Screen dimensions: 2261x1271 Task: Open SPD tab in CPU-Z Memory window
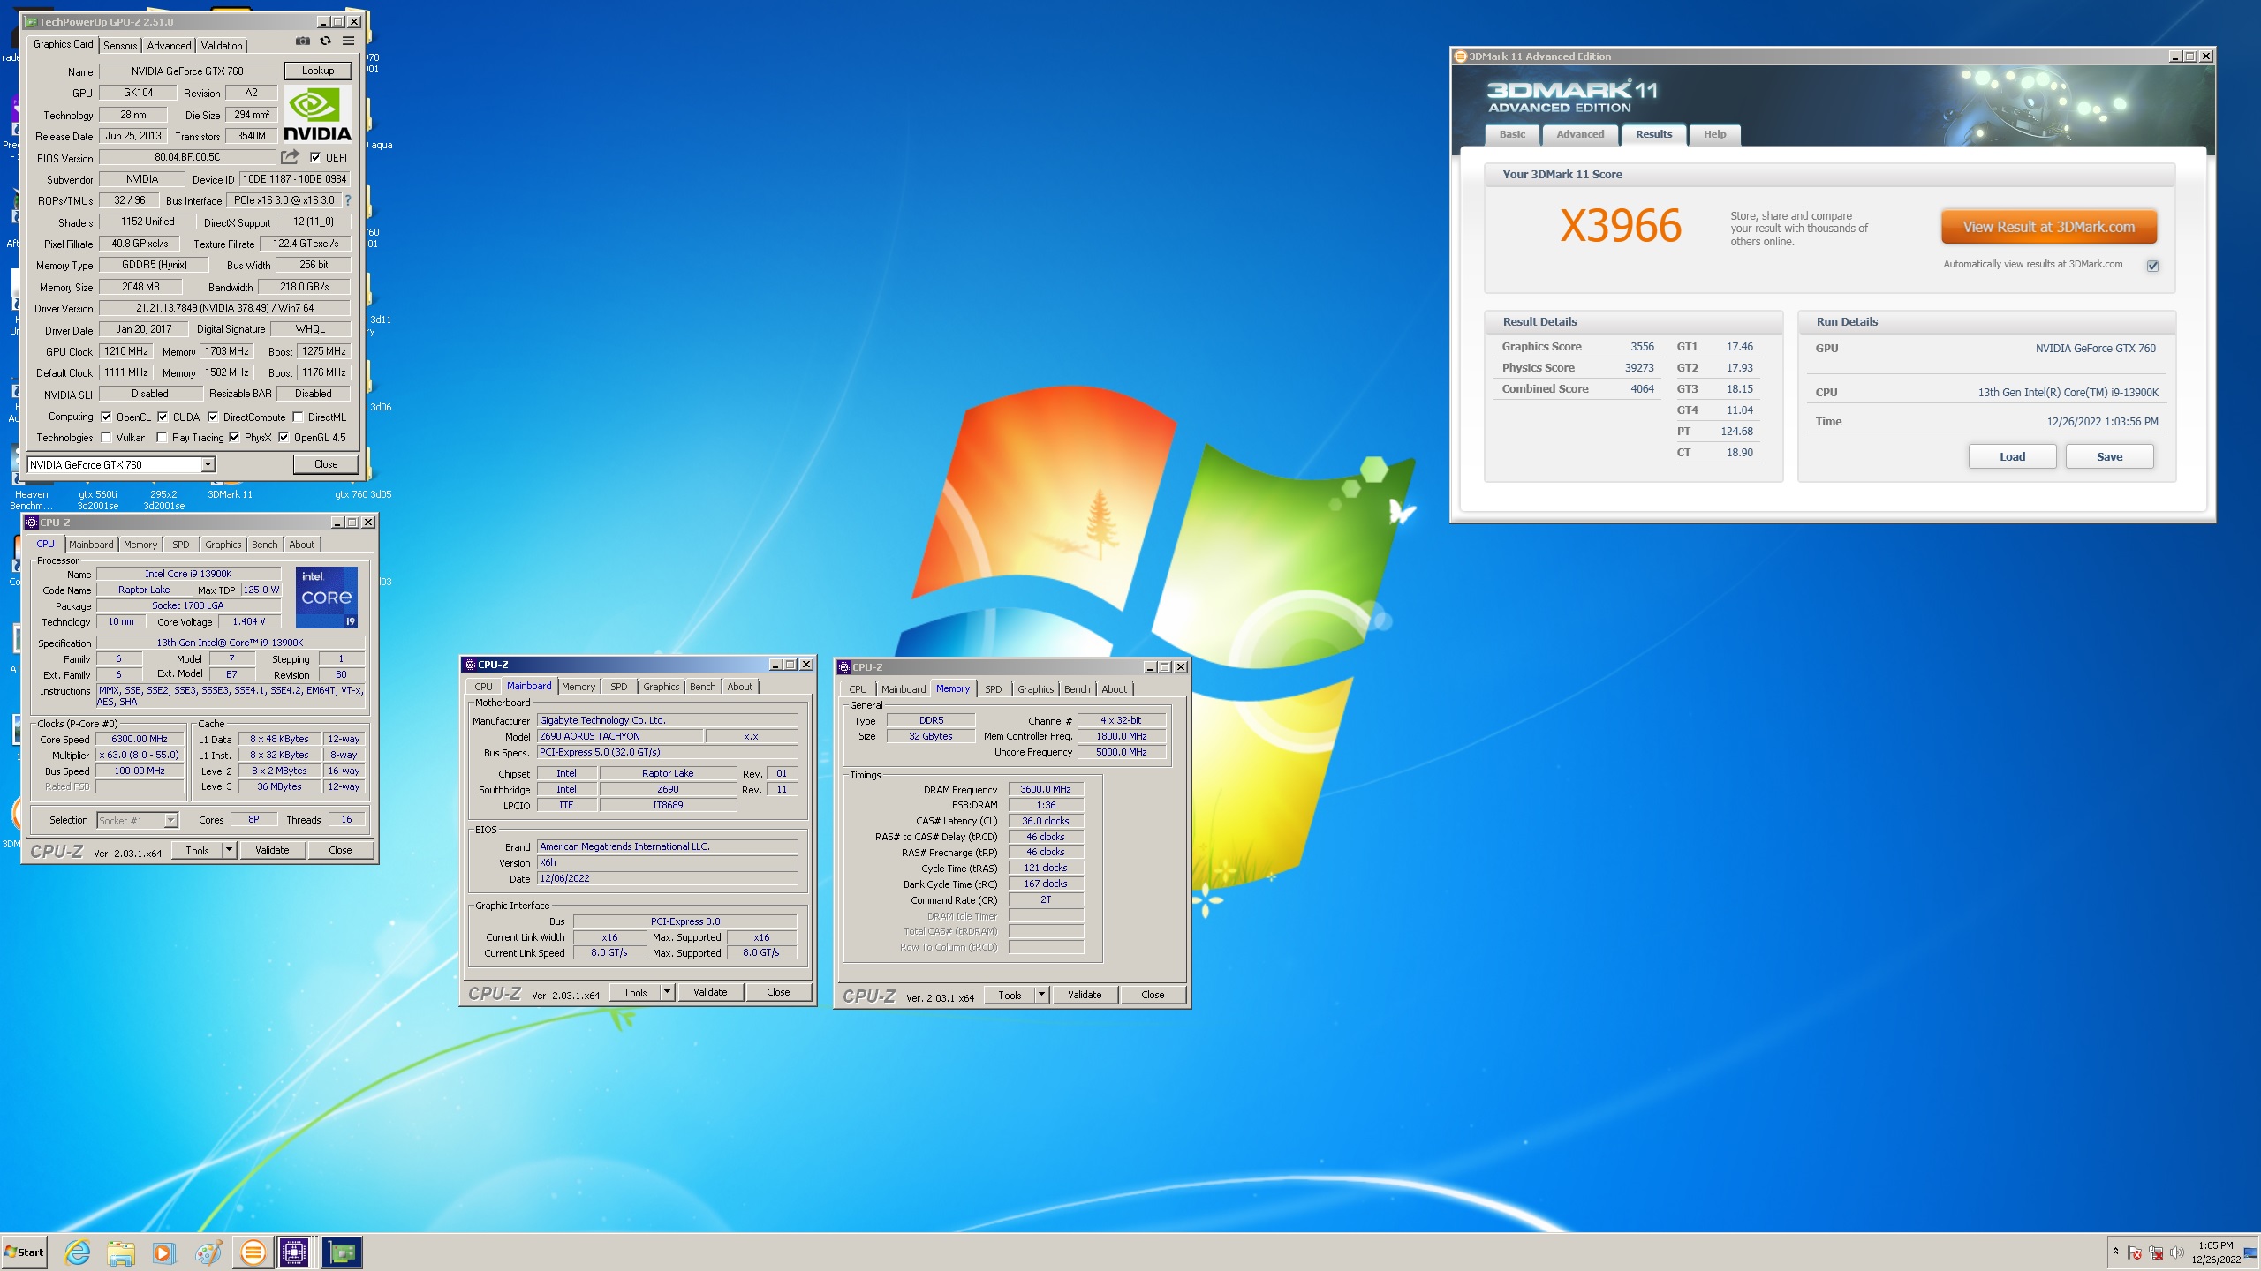[x=993, y=689]
